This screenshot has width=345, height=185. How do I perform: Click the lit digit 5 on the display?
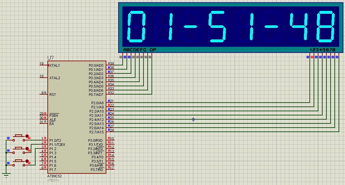pos(218,26)
